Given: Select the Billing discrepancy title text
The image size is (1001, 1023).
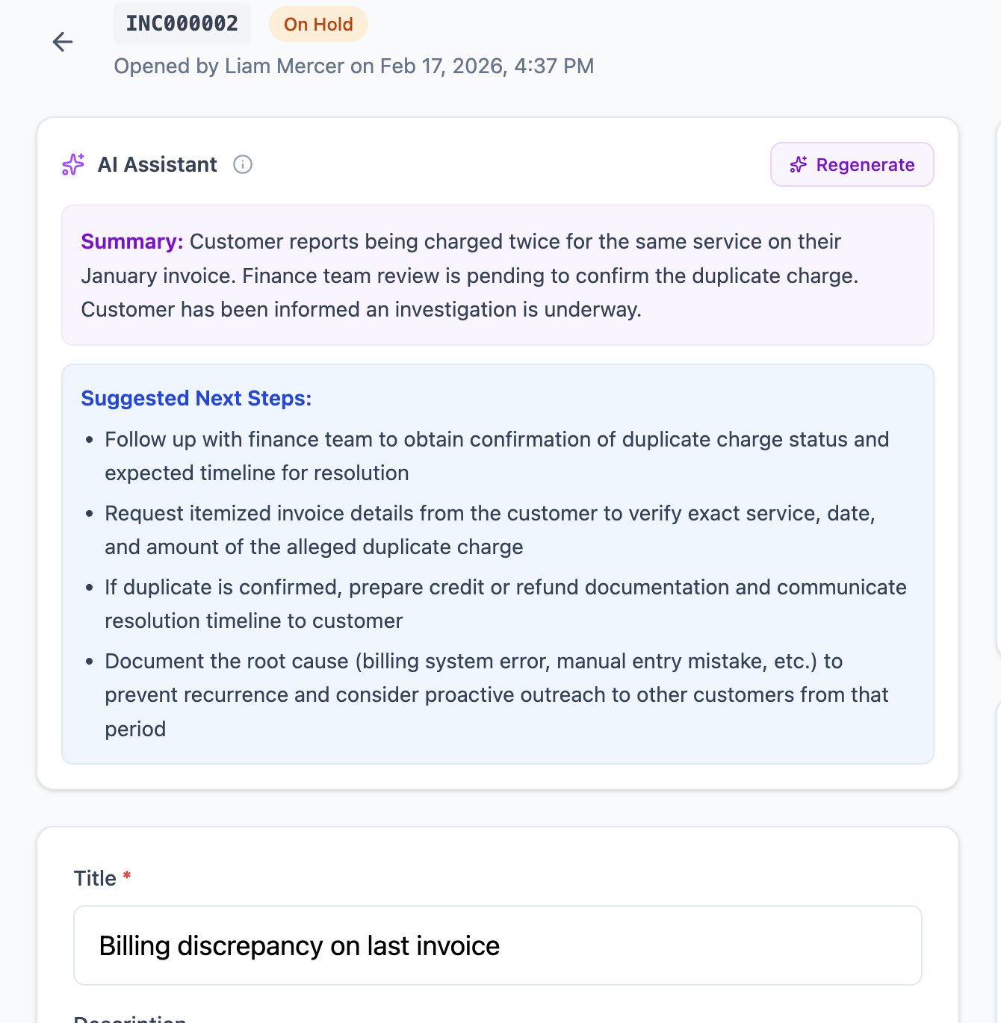Looking at the screenshot, I should coord(300,945).
